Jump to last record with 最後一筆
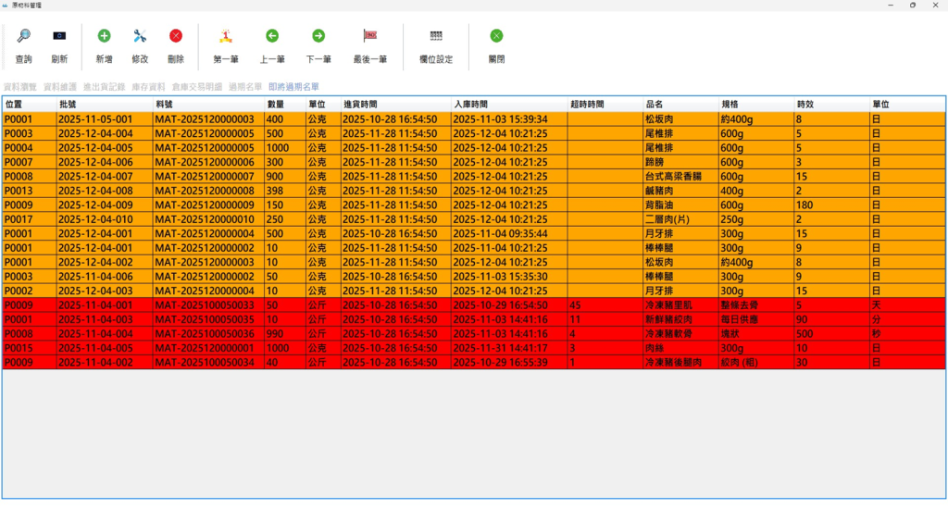Viewport: 948px width, 509px height. click(x=370, y=37)
